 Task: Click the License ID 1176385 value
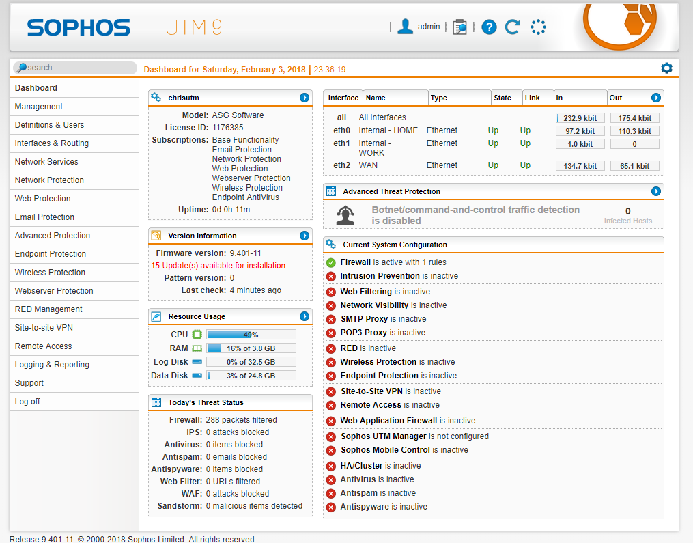click(x=227, y=127)
